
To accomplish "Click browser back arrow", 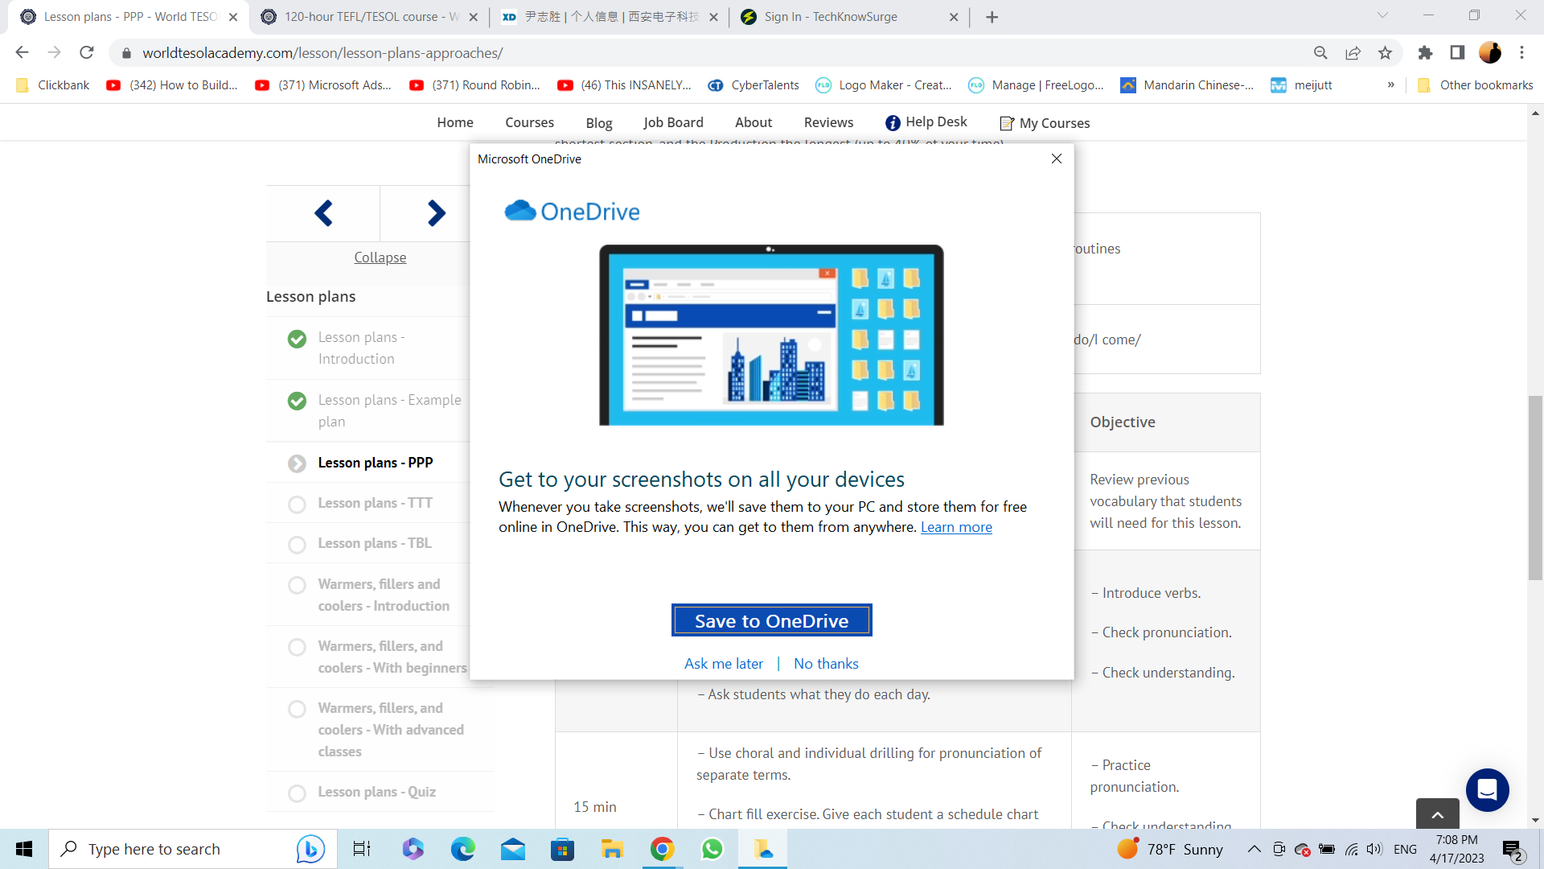I will click(22, 52).
